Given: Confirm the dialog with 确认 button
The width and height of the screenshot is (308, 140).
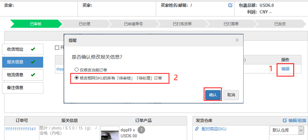Looking at the screenshot, I should coord(213,95).
